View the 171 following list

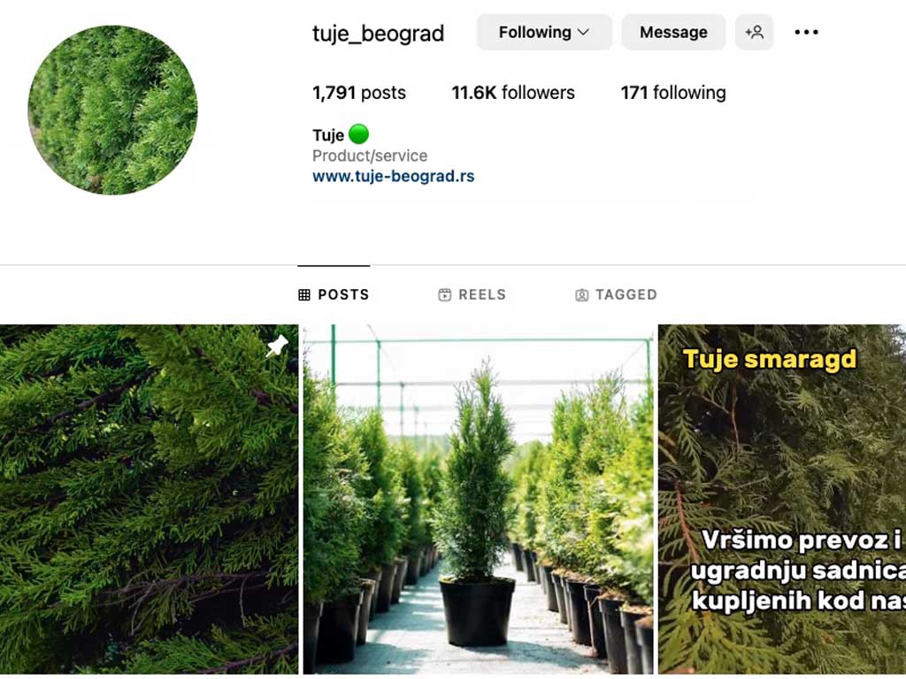pyautogui.click(x=673, y=92)
